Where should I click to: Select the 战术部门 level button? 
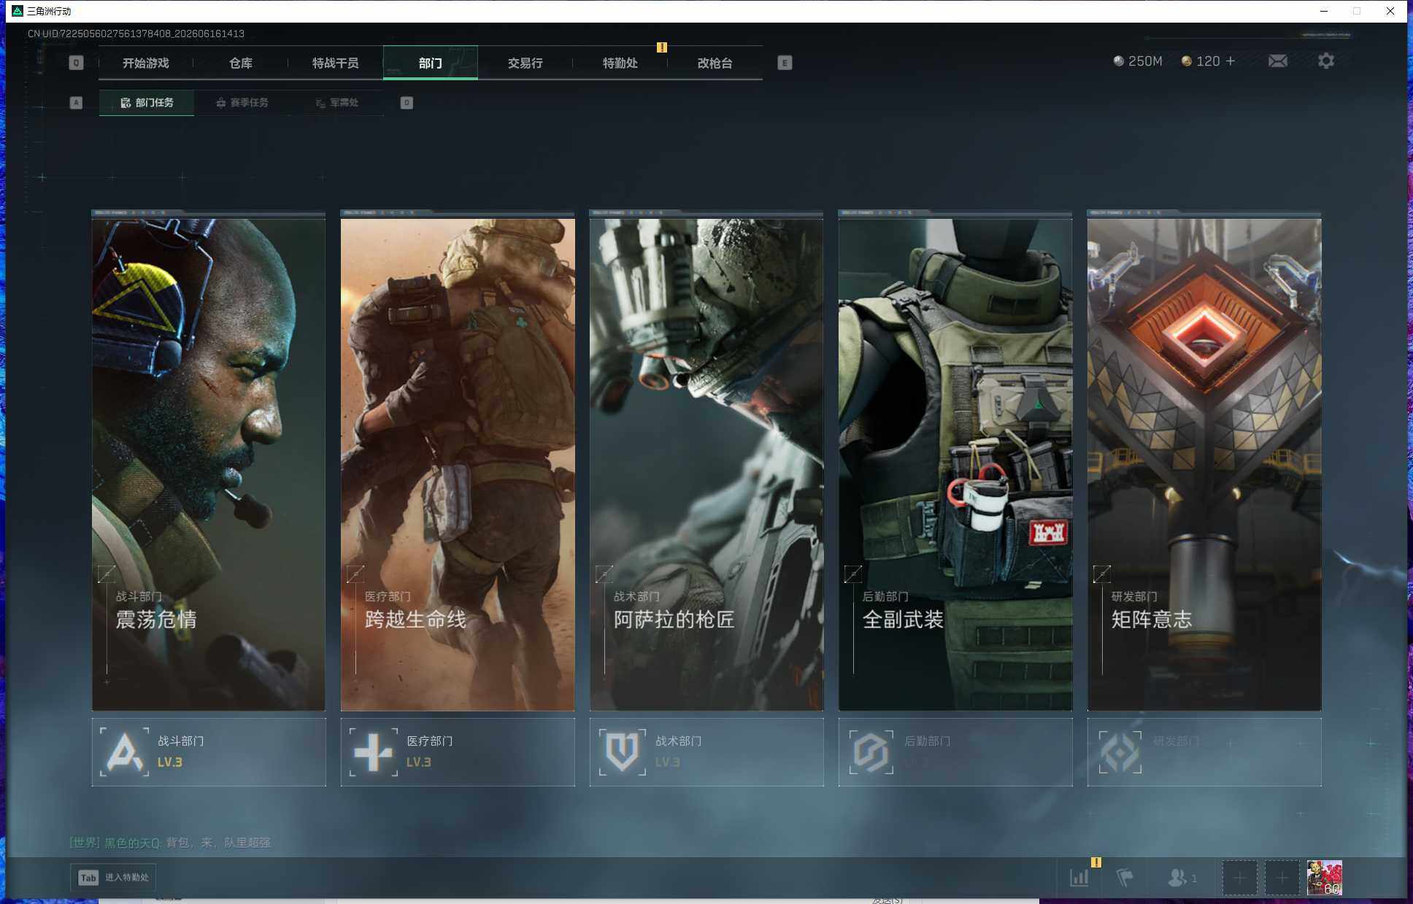click(x=706, y=752)
